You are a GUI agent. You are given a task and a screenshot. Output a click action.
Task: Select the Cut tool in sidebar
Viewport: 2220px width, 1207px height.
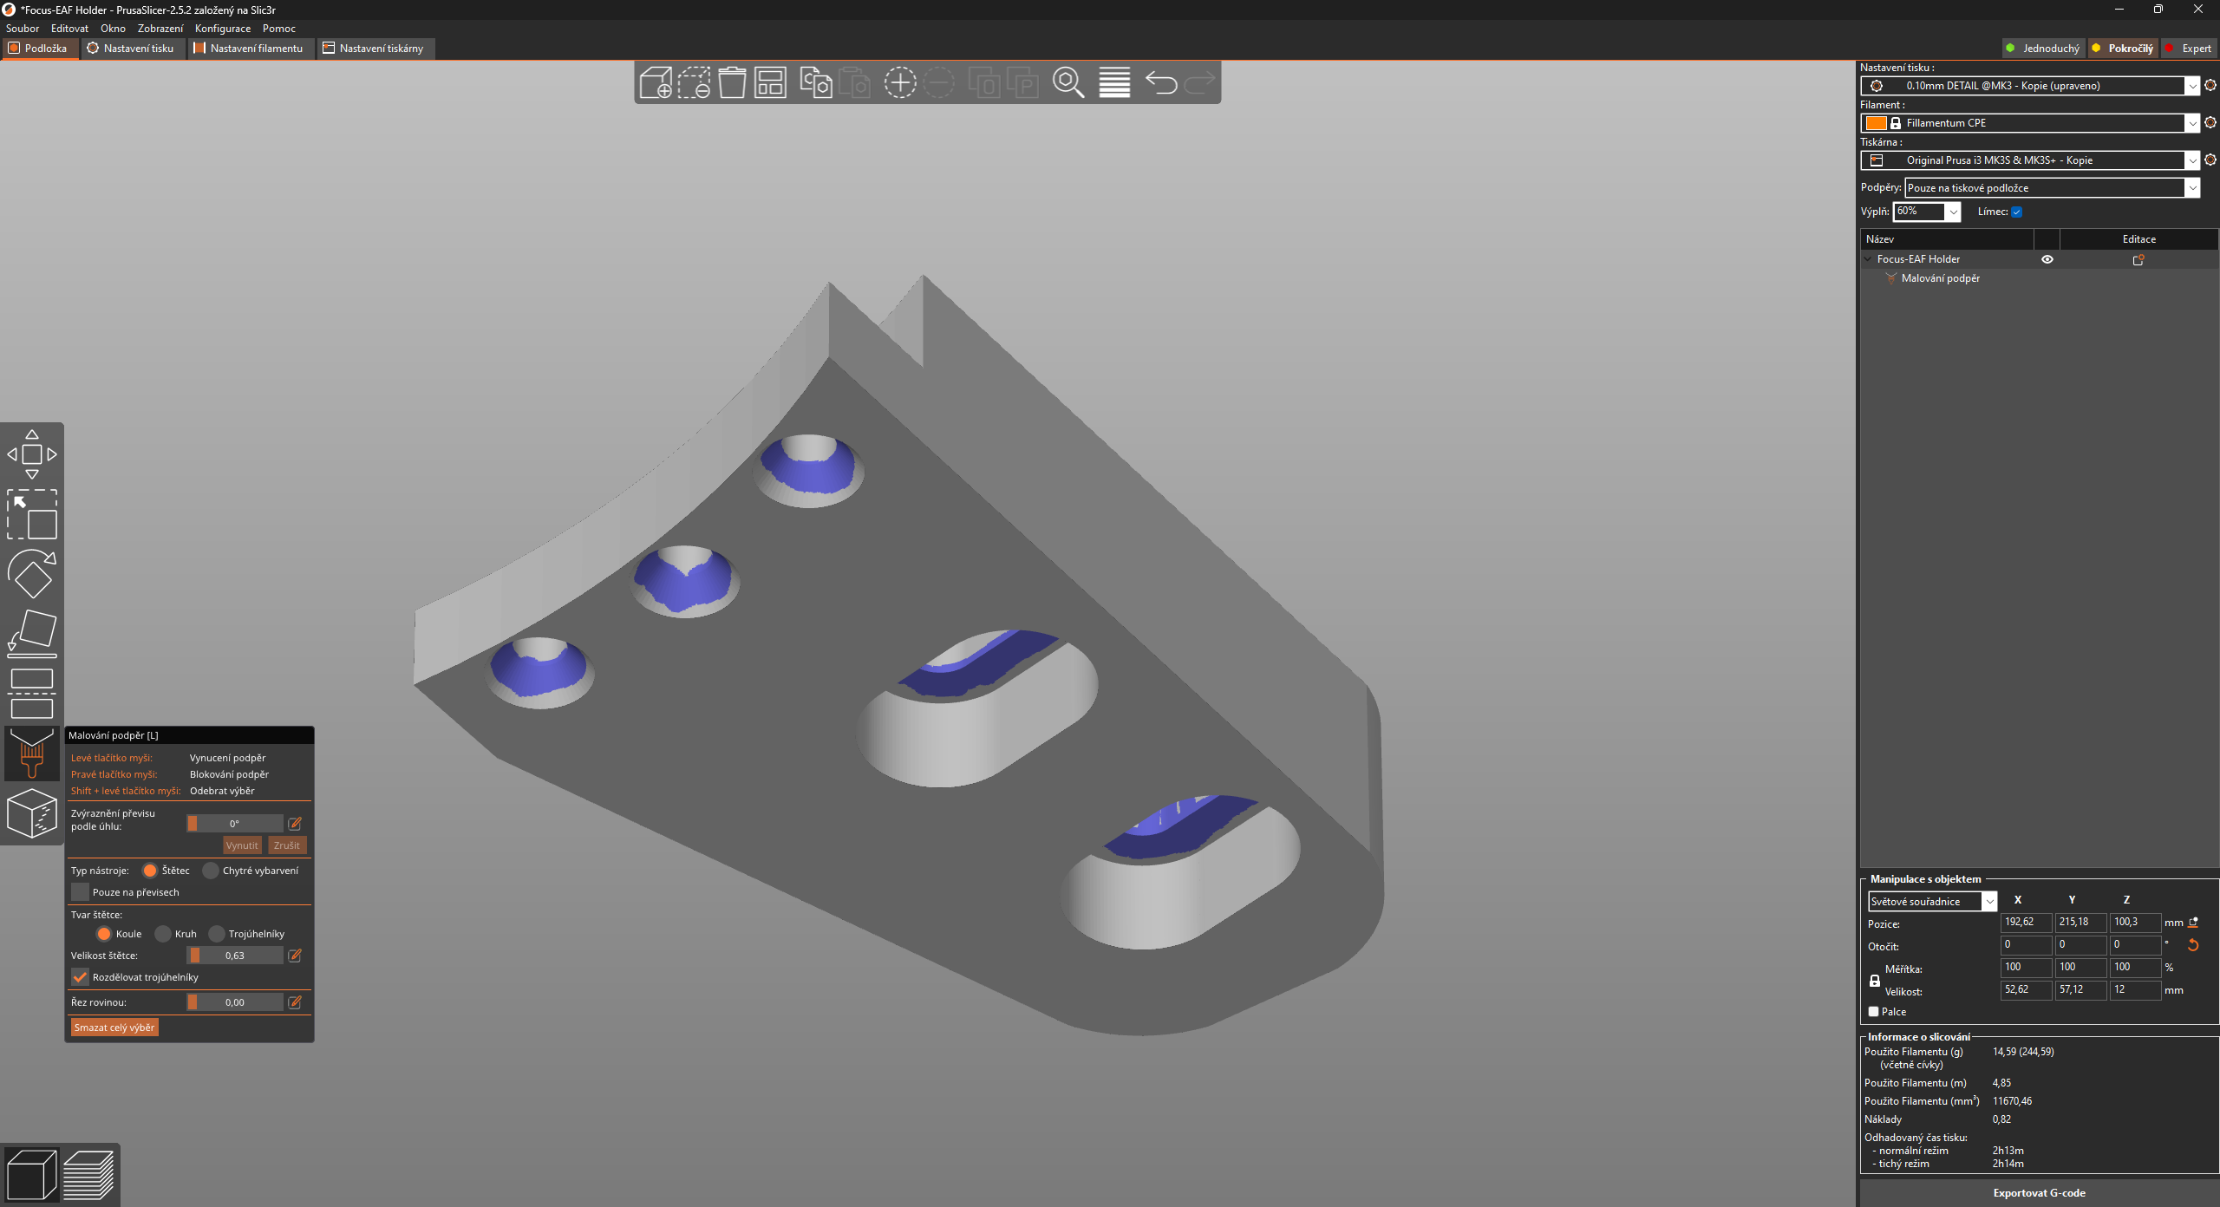(x=32, y=694)
